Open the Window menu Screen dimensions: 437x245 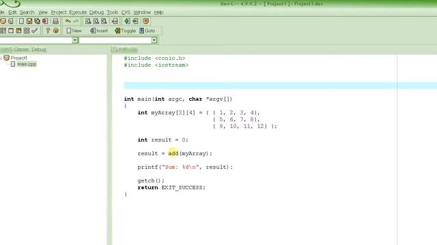pos(142,12)
